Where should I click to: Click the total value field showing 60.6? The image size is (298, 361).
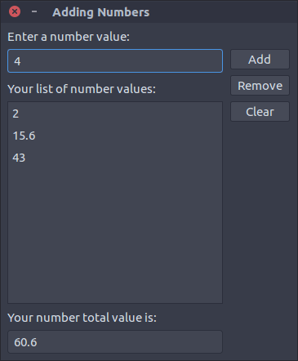(115, 342)
